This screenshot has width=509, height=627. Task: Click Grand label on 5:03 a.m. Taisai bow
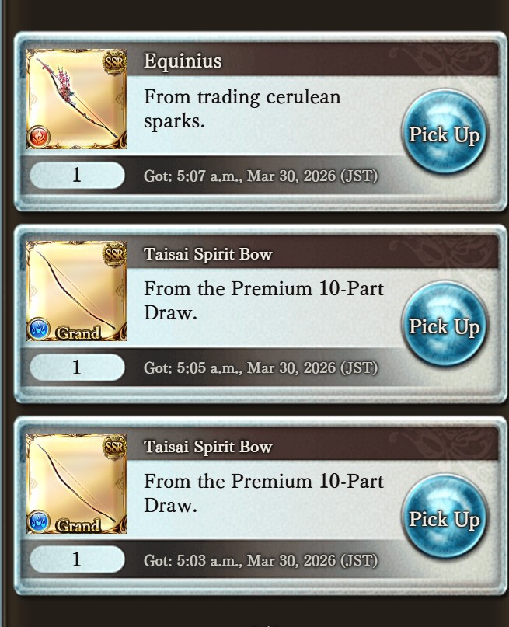pyautogui.click(x=78, y=525)
